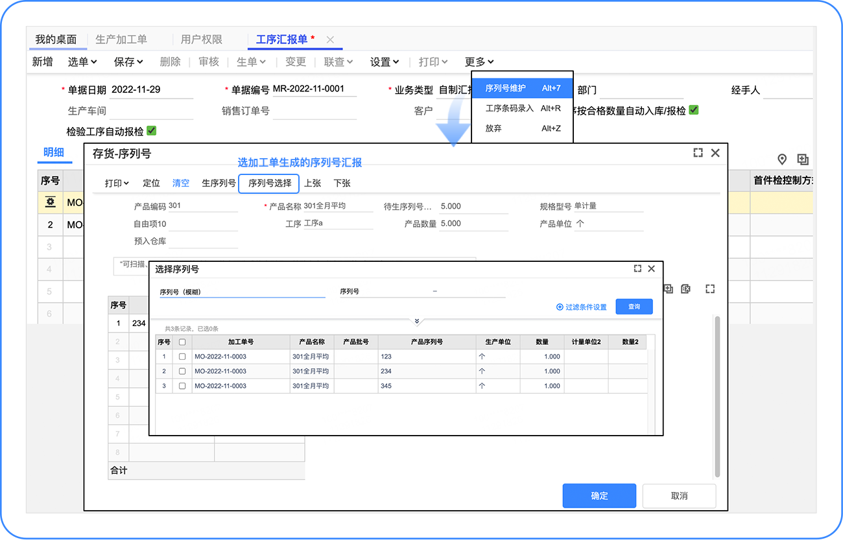The width and height of the screenshot is (843, 540).
Task: Click the fullscreen icon right of serial list
Action: pyautogui.click(x=710, y=289)
